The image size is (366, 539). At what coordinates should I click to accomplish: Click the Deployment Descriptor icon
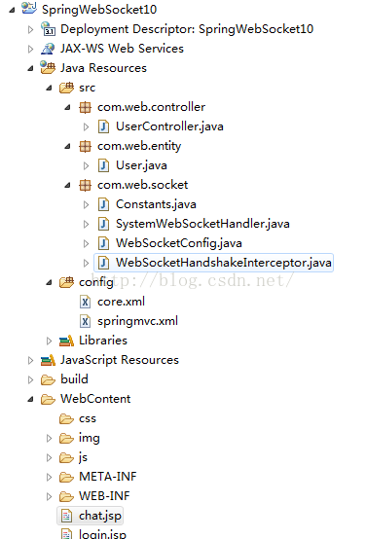(48, 29)
